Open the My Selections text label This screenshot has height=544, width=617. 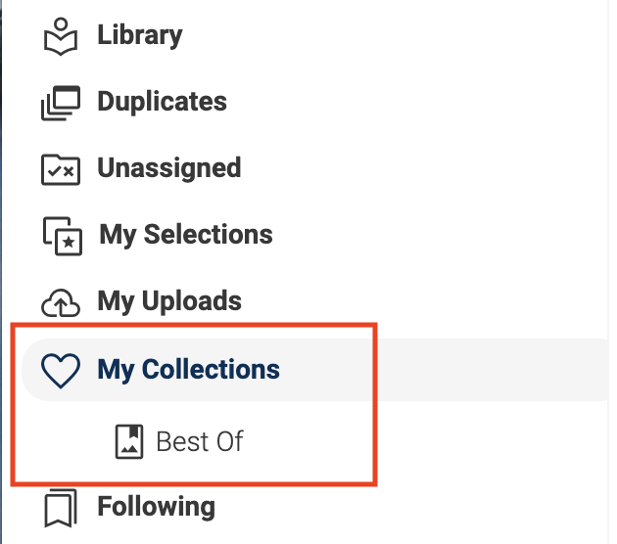(x=186, y=235)
